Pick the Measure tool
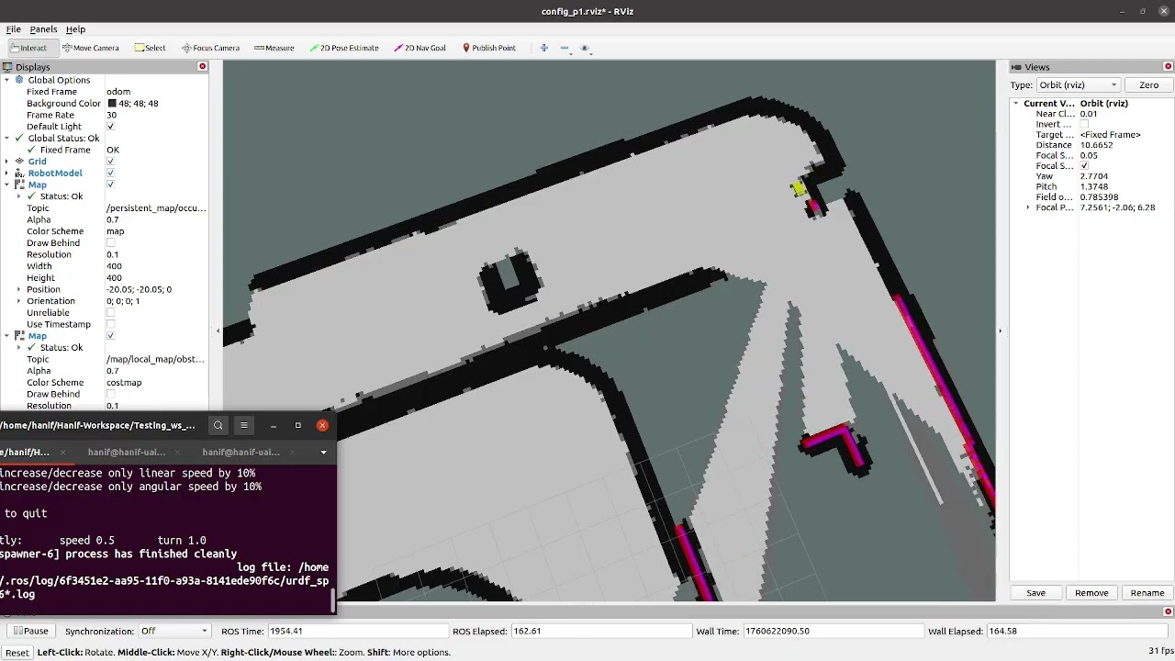This screenshot has width=1175, height=661. (274, 48)
